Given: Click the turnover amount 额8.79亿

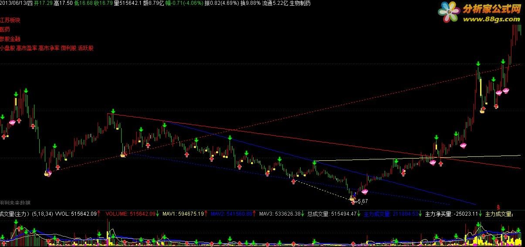Looking at the screenshot, I should [153, 3].
